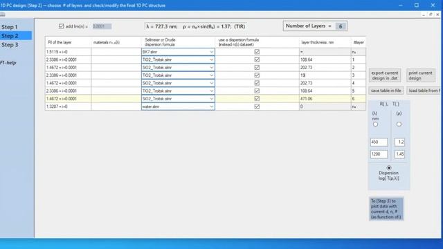Toggle the add Im(n) checkbox
This screenshot has height=249, width=443.
pos(62,26)
